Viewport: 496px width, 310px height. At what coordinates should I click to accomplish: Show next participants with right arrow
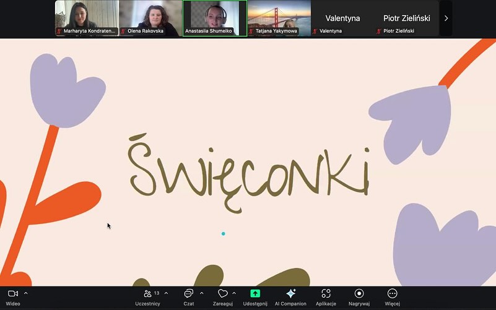pyautogui.click(x=446, y=19)
